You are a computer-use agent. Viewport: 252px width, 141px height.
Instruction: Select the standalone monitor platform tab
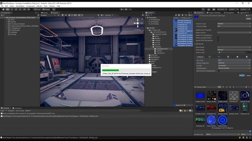click(x=209, y=57)
